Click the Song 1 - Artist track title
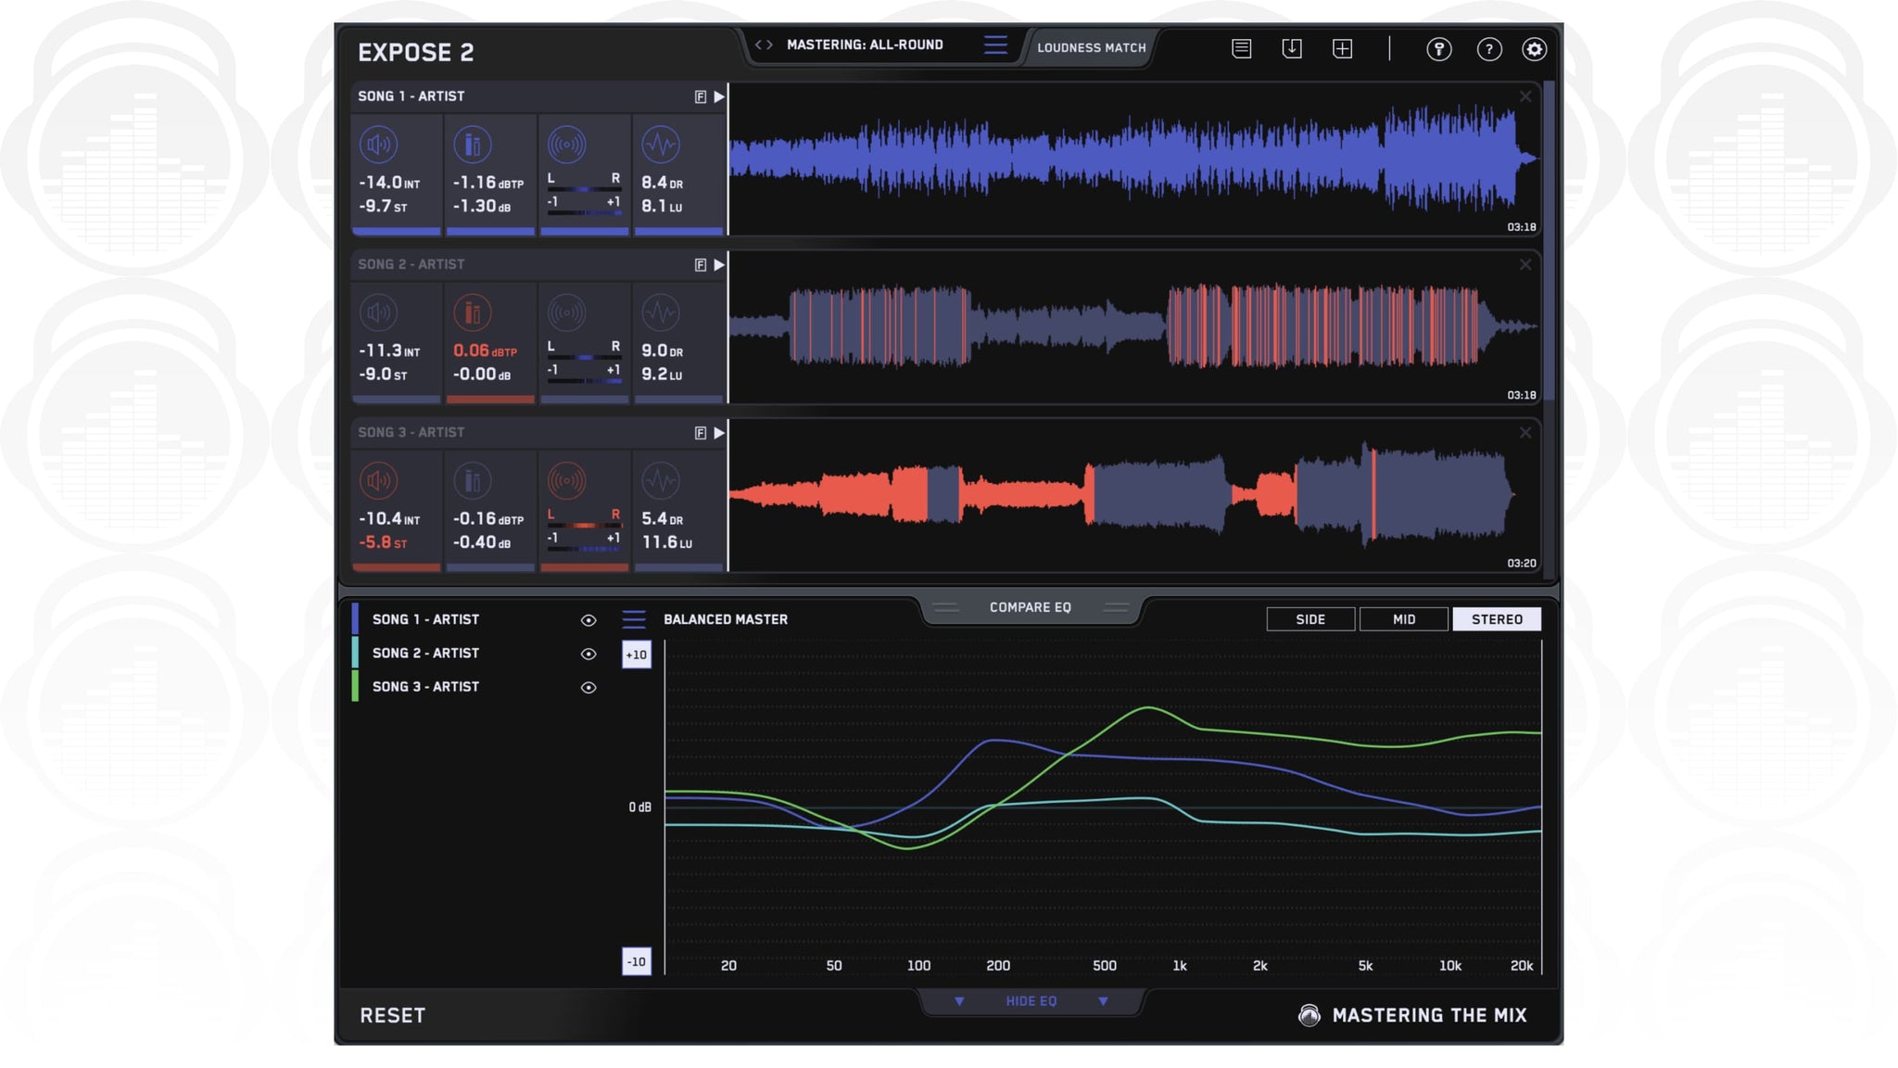This screenshot has height=1068, width=1898. pos(411,96)
